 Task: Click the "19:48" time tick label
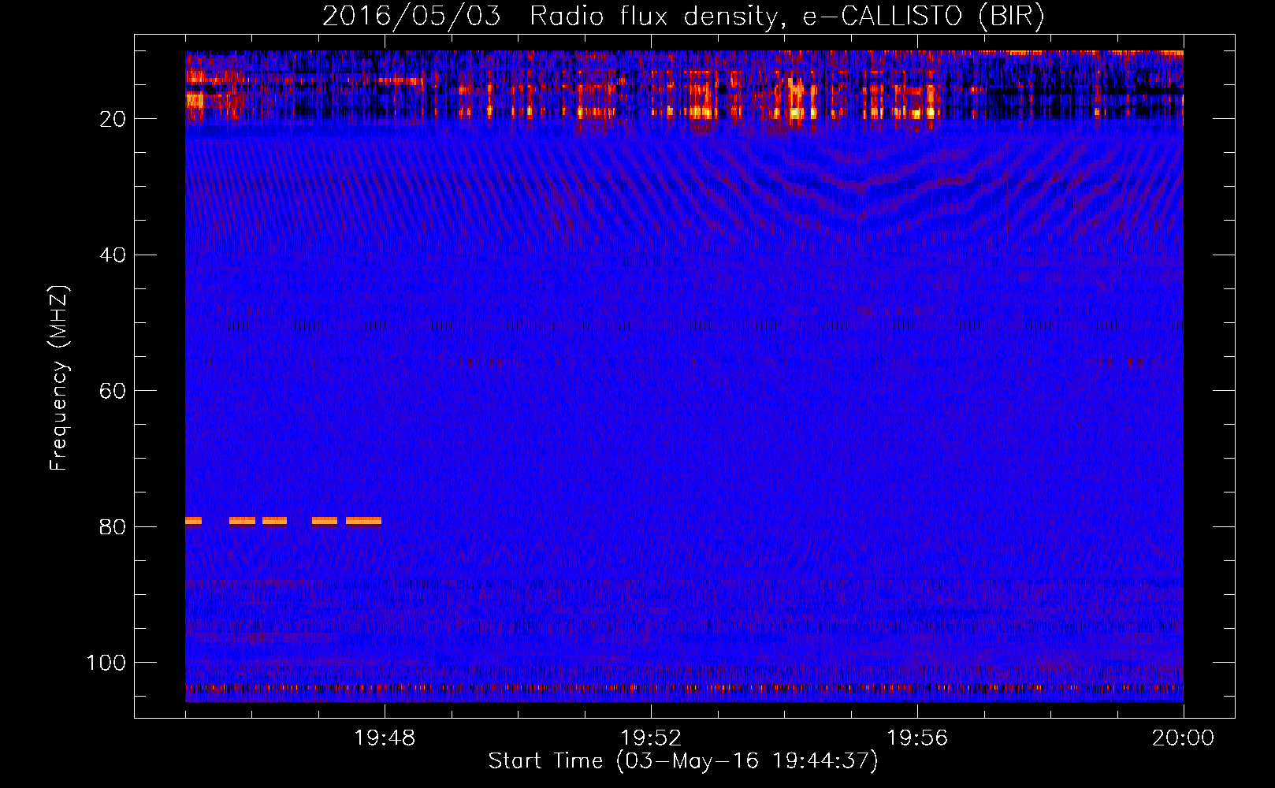[x=385, y=738]
